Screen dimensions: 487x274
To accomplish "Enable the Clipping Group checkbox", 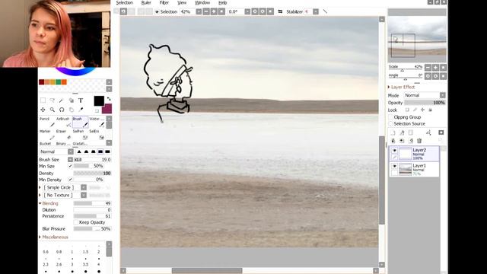I will click(x=391, y=117).
